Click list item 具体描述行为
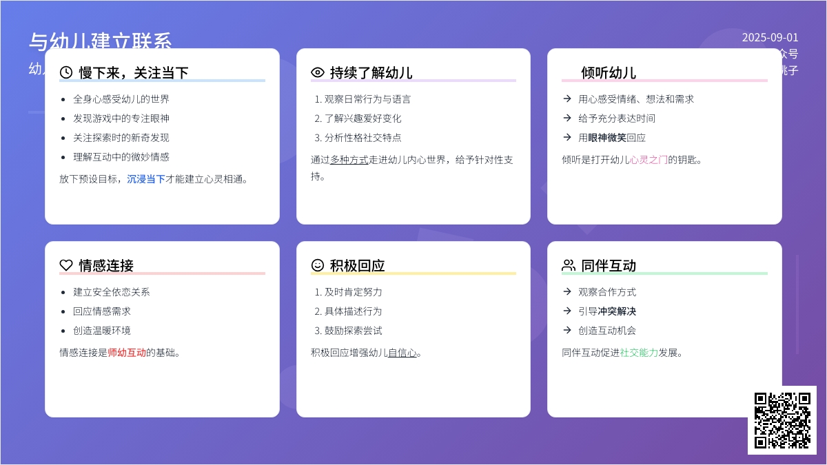This screenshot has height=465, width=827. [x=353, y=311]
